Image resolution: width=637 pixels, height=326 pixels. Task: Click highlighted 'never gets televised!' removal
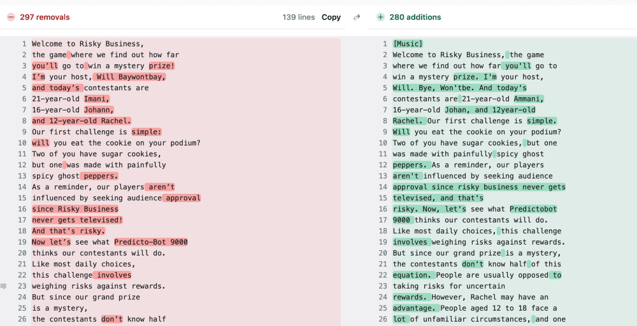(x=77, y=220)
